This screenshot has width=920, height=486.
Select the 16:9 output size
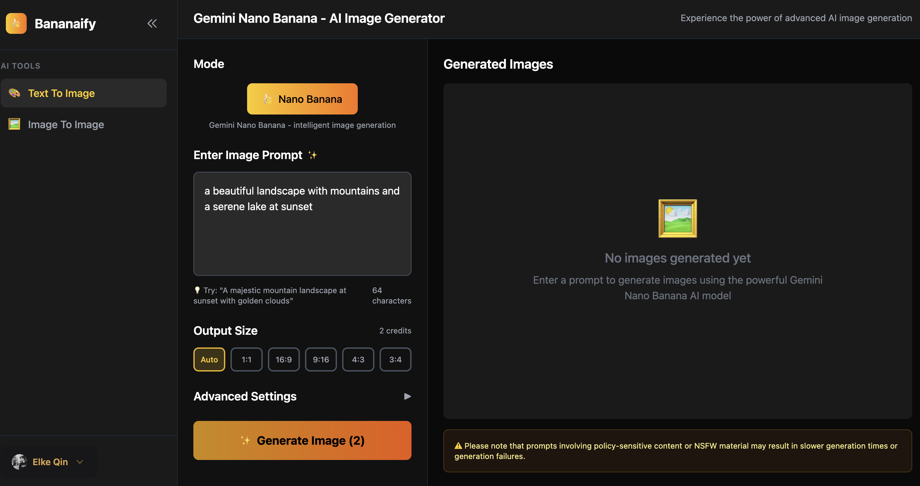coord(284,359)
